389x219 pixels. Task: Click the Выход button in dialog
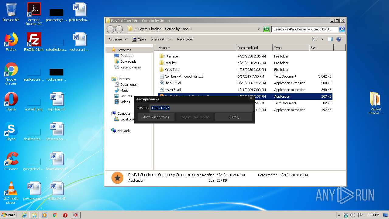tap(233, 117)
